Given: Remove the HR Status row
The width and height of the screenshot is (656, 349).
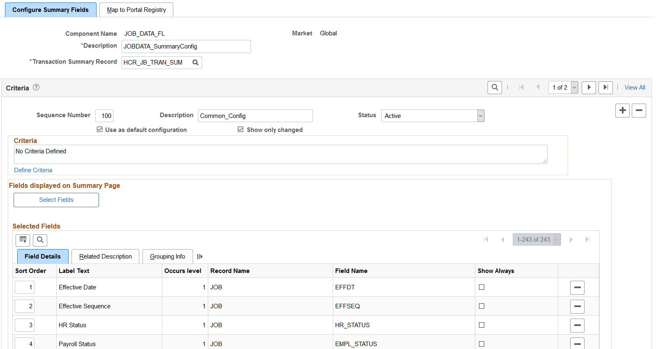Looking at the screenshot, I should [x=577, y=326].
